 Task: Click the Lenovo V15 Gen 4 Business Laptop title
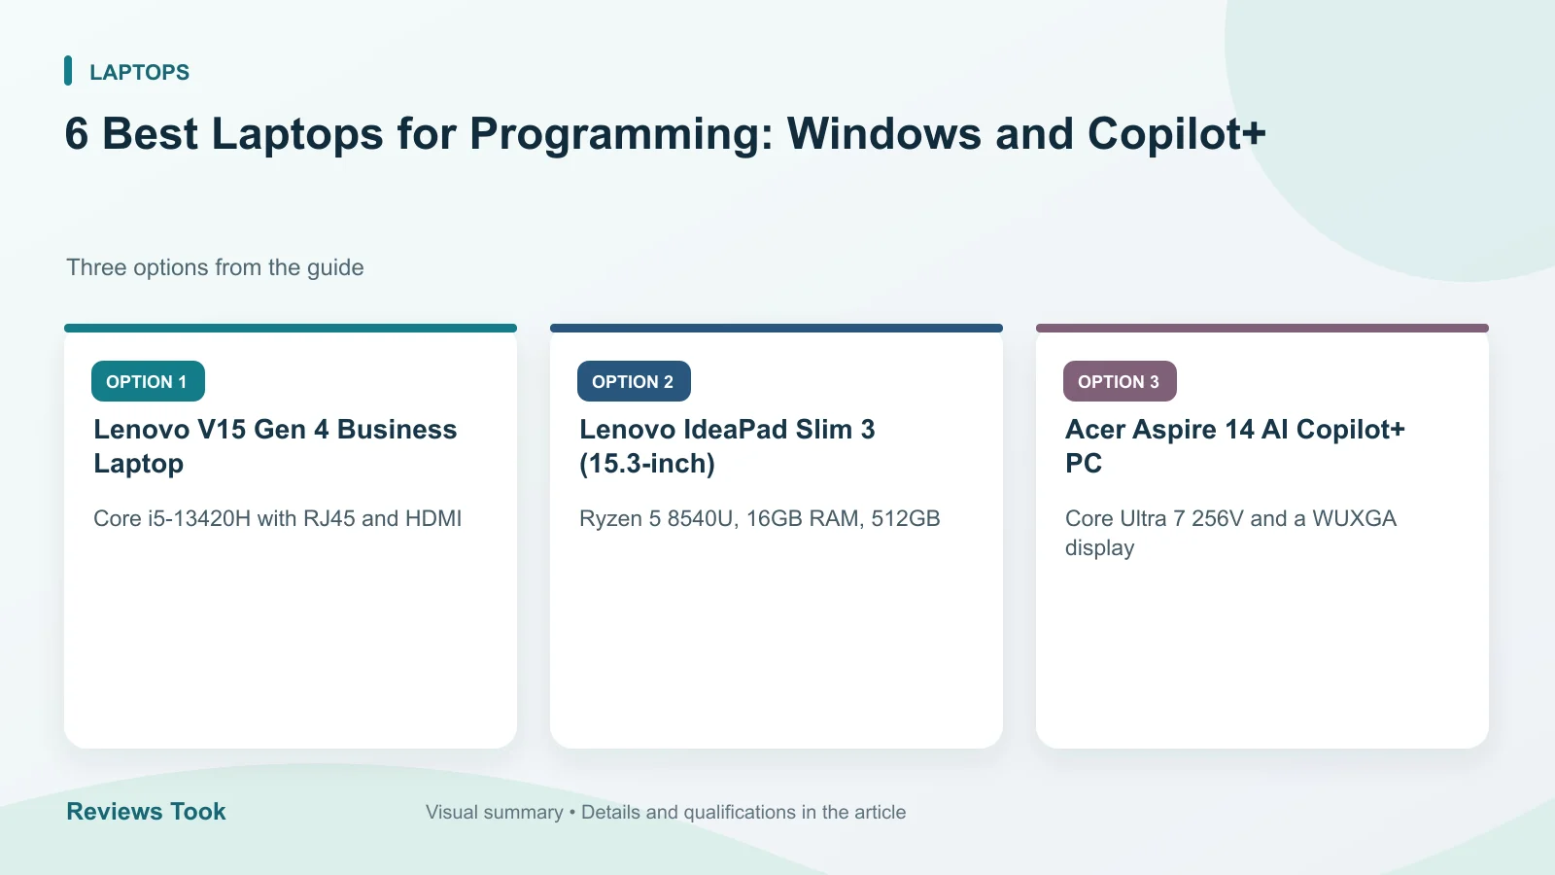point(275,446)
